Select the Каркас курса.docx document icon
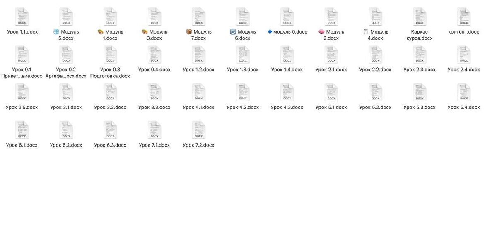The height and width of the screenshot is (245, 497). point(420,17)
